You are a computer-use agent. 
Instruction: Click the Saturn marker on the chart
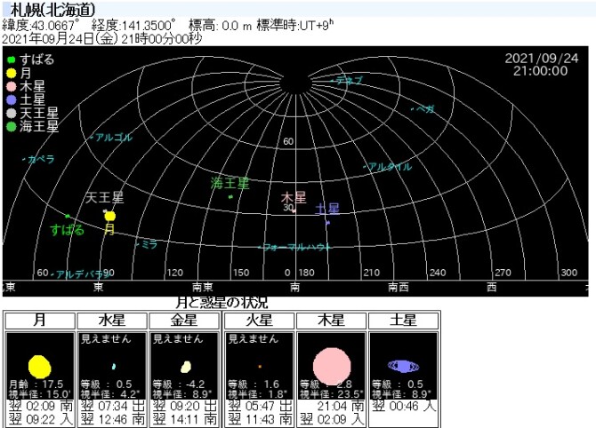pyautogui.click(x=327, y=223)
